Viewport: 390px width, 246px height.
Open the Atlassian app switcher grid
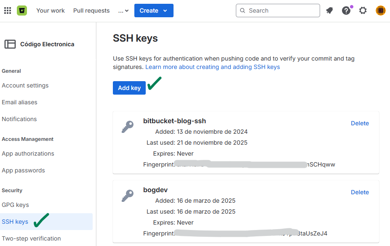(7, 10)
